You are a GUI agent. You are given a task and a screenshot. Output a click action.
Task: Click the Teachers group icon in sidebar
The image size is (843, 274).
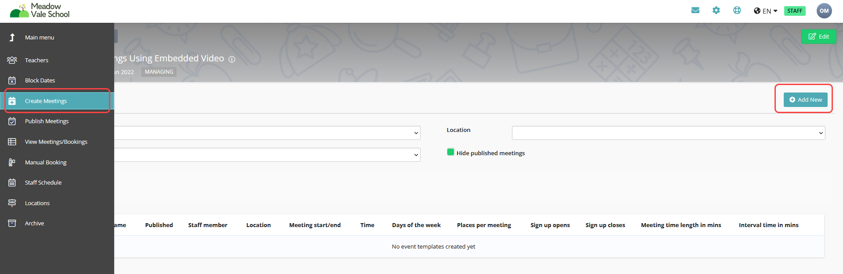(12, 60)
